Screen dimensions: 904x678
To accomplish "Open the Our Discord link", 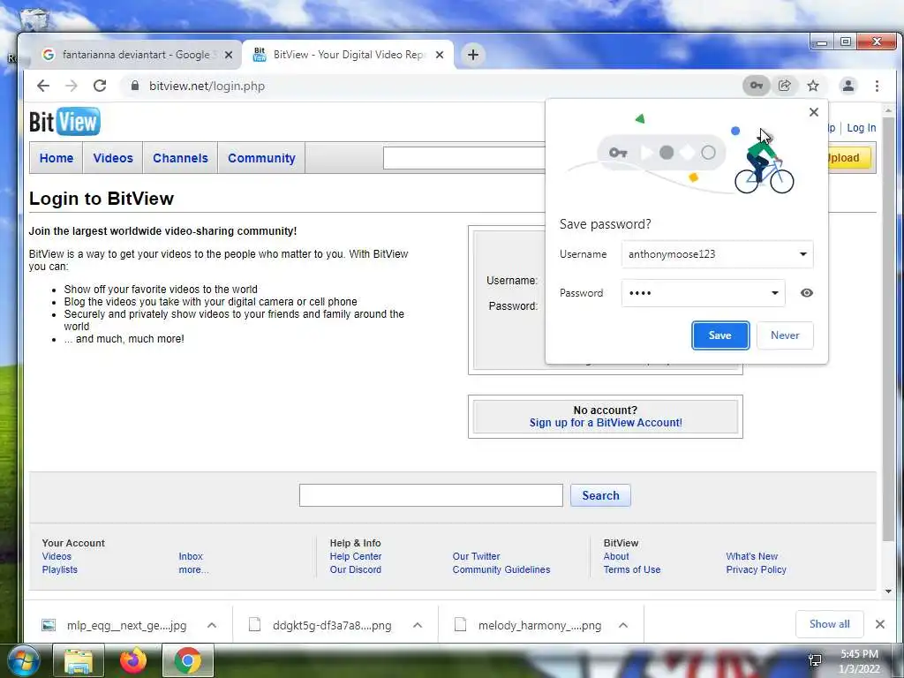I will coord(355,569).
